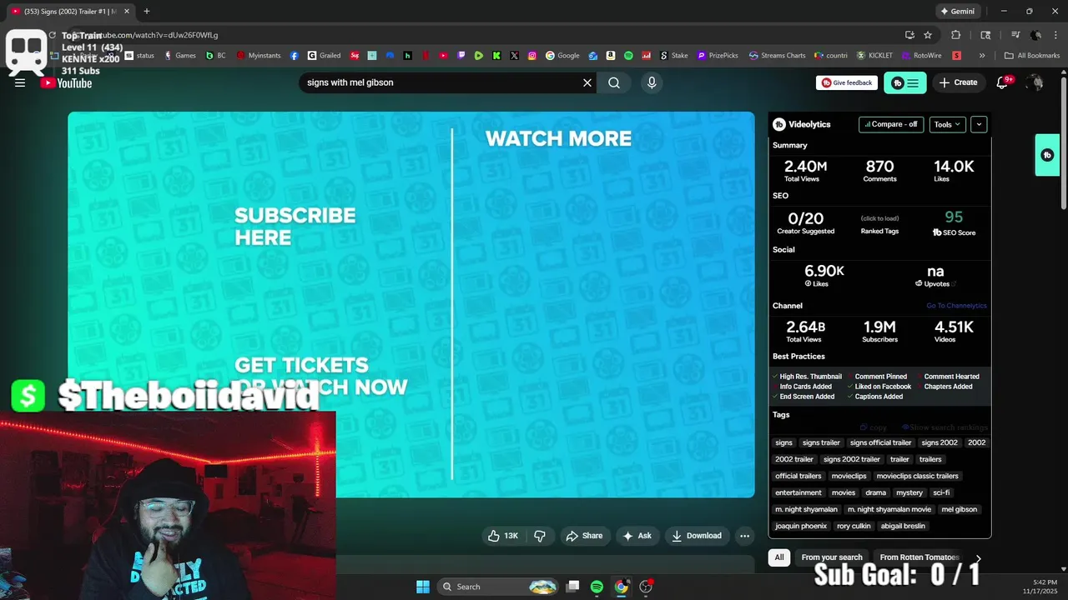1068x600 pixels.
Task: Click the 'm. night shyamalan movie' tag
Action: (x=889, y=509)
